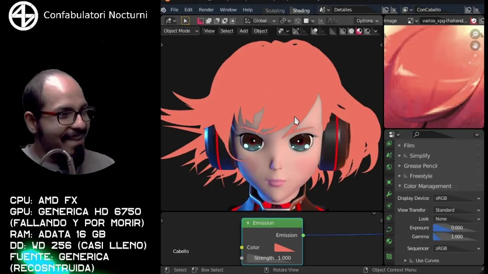Image resolution: width=488 pixels, height=274 pixels.
Task: Open the image editor Image menu
Action: pos(390,21)
